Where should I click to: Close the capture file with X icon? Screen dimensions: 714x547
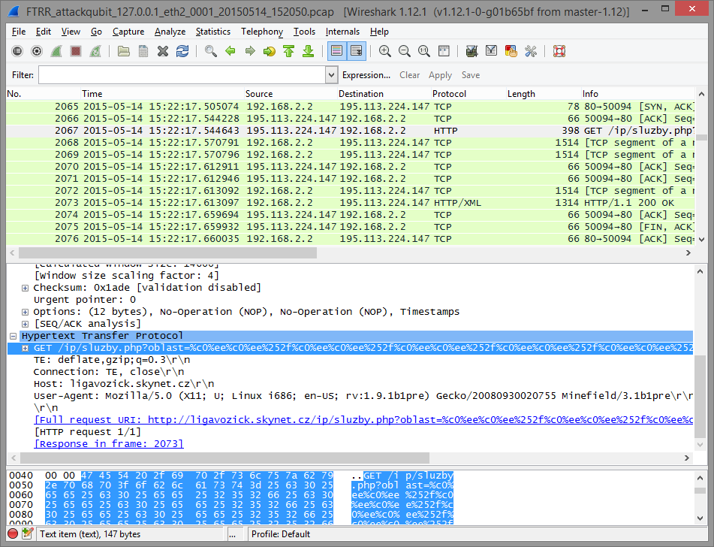coord(163,51)
